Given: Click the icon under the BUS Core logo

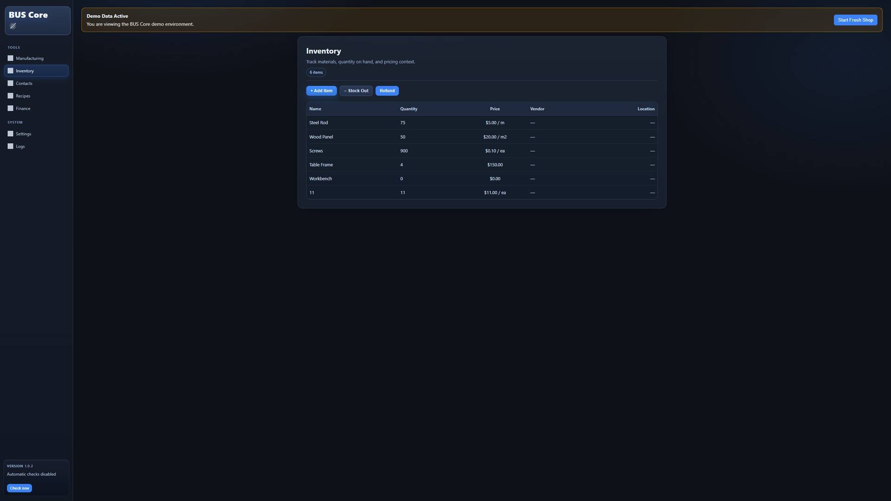Looking at the screenshot, I should [13, 26].
